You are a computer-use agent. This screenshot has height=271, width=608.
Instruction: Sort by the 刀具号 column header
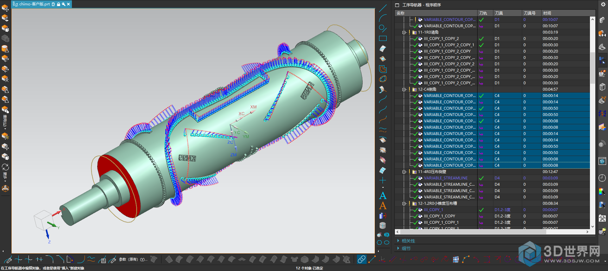pos(531,13)
